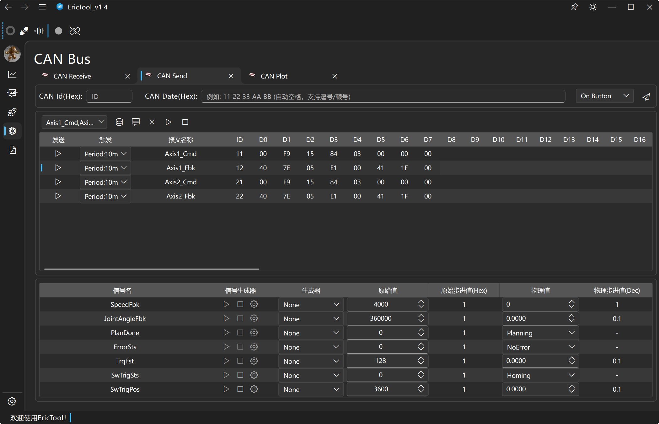The image size is (659, 424).
Task: Toggle the record circle button in toolbar
Action: [x=58, y=31]
